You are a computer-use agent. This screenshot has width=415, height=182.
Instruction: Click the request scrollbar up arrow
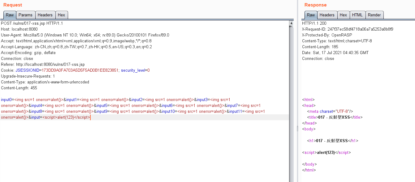point(291,23)
